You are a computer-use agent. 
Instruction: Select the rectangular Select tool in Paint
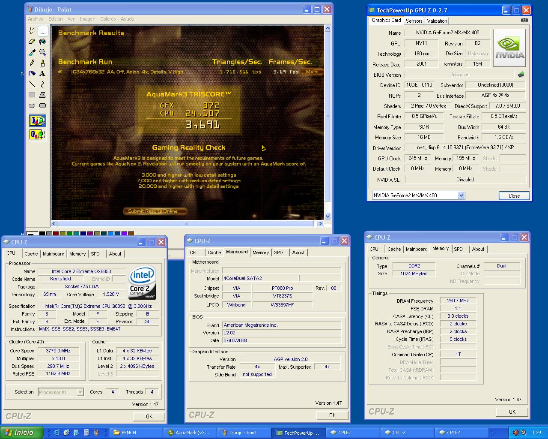(x=43, y=31)
